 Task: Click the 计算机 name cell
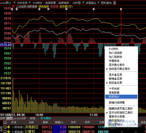[x=30, y=132]
